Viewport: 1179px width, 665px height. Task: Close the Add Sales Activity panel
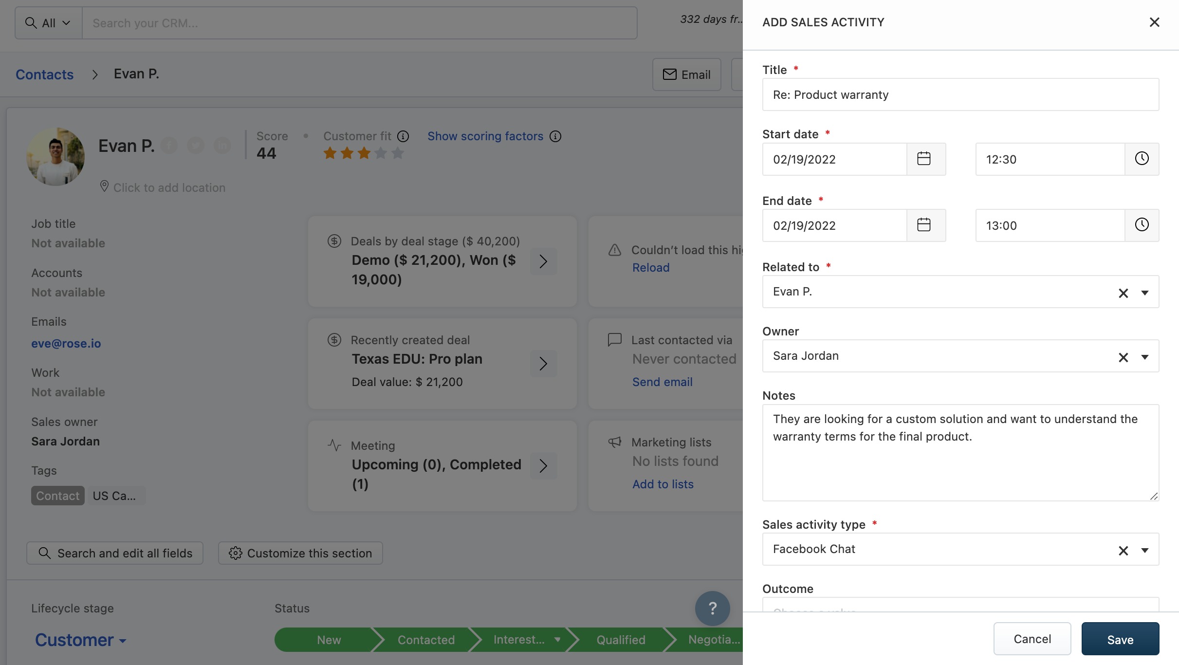pyautogui.click(x=1154, y=22)
